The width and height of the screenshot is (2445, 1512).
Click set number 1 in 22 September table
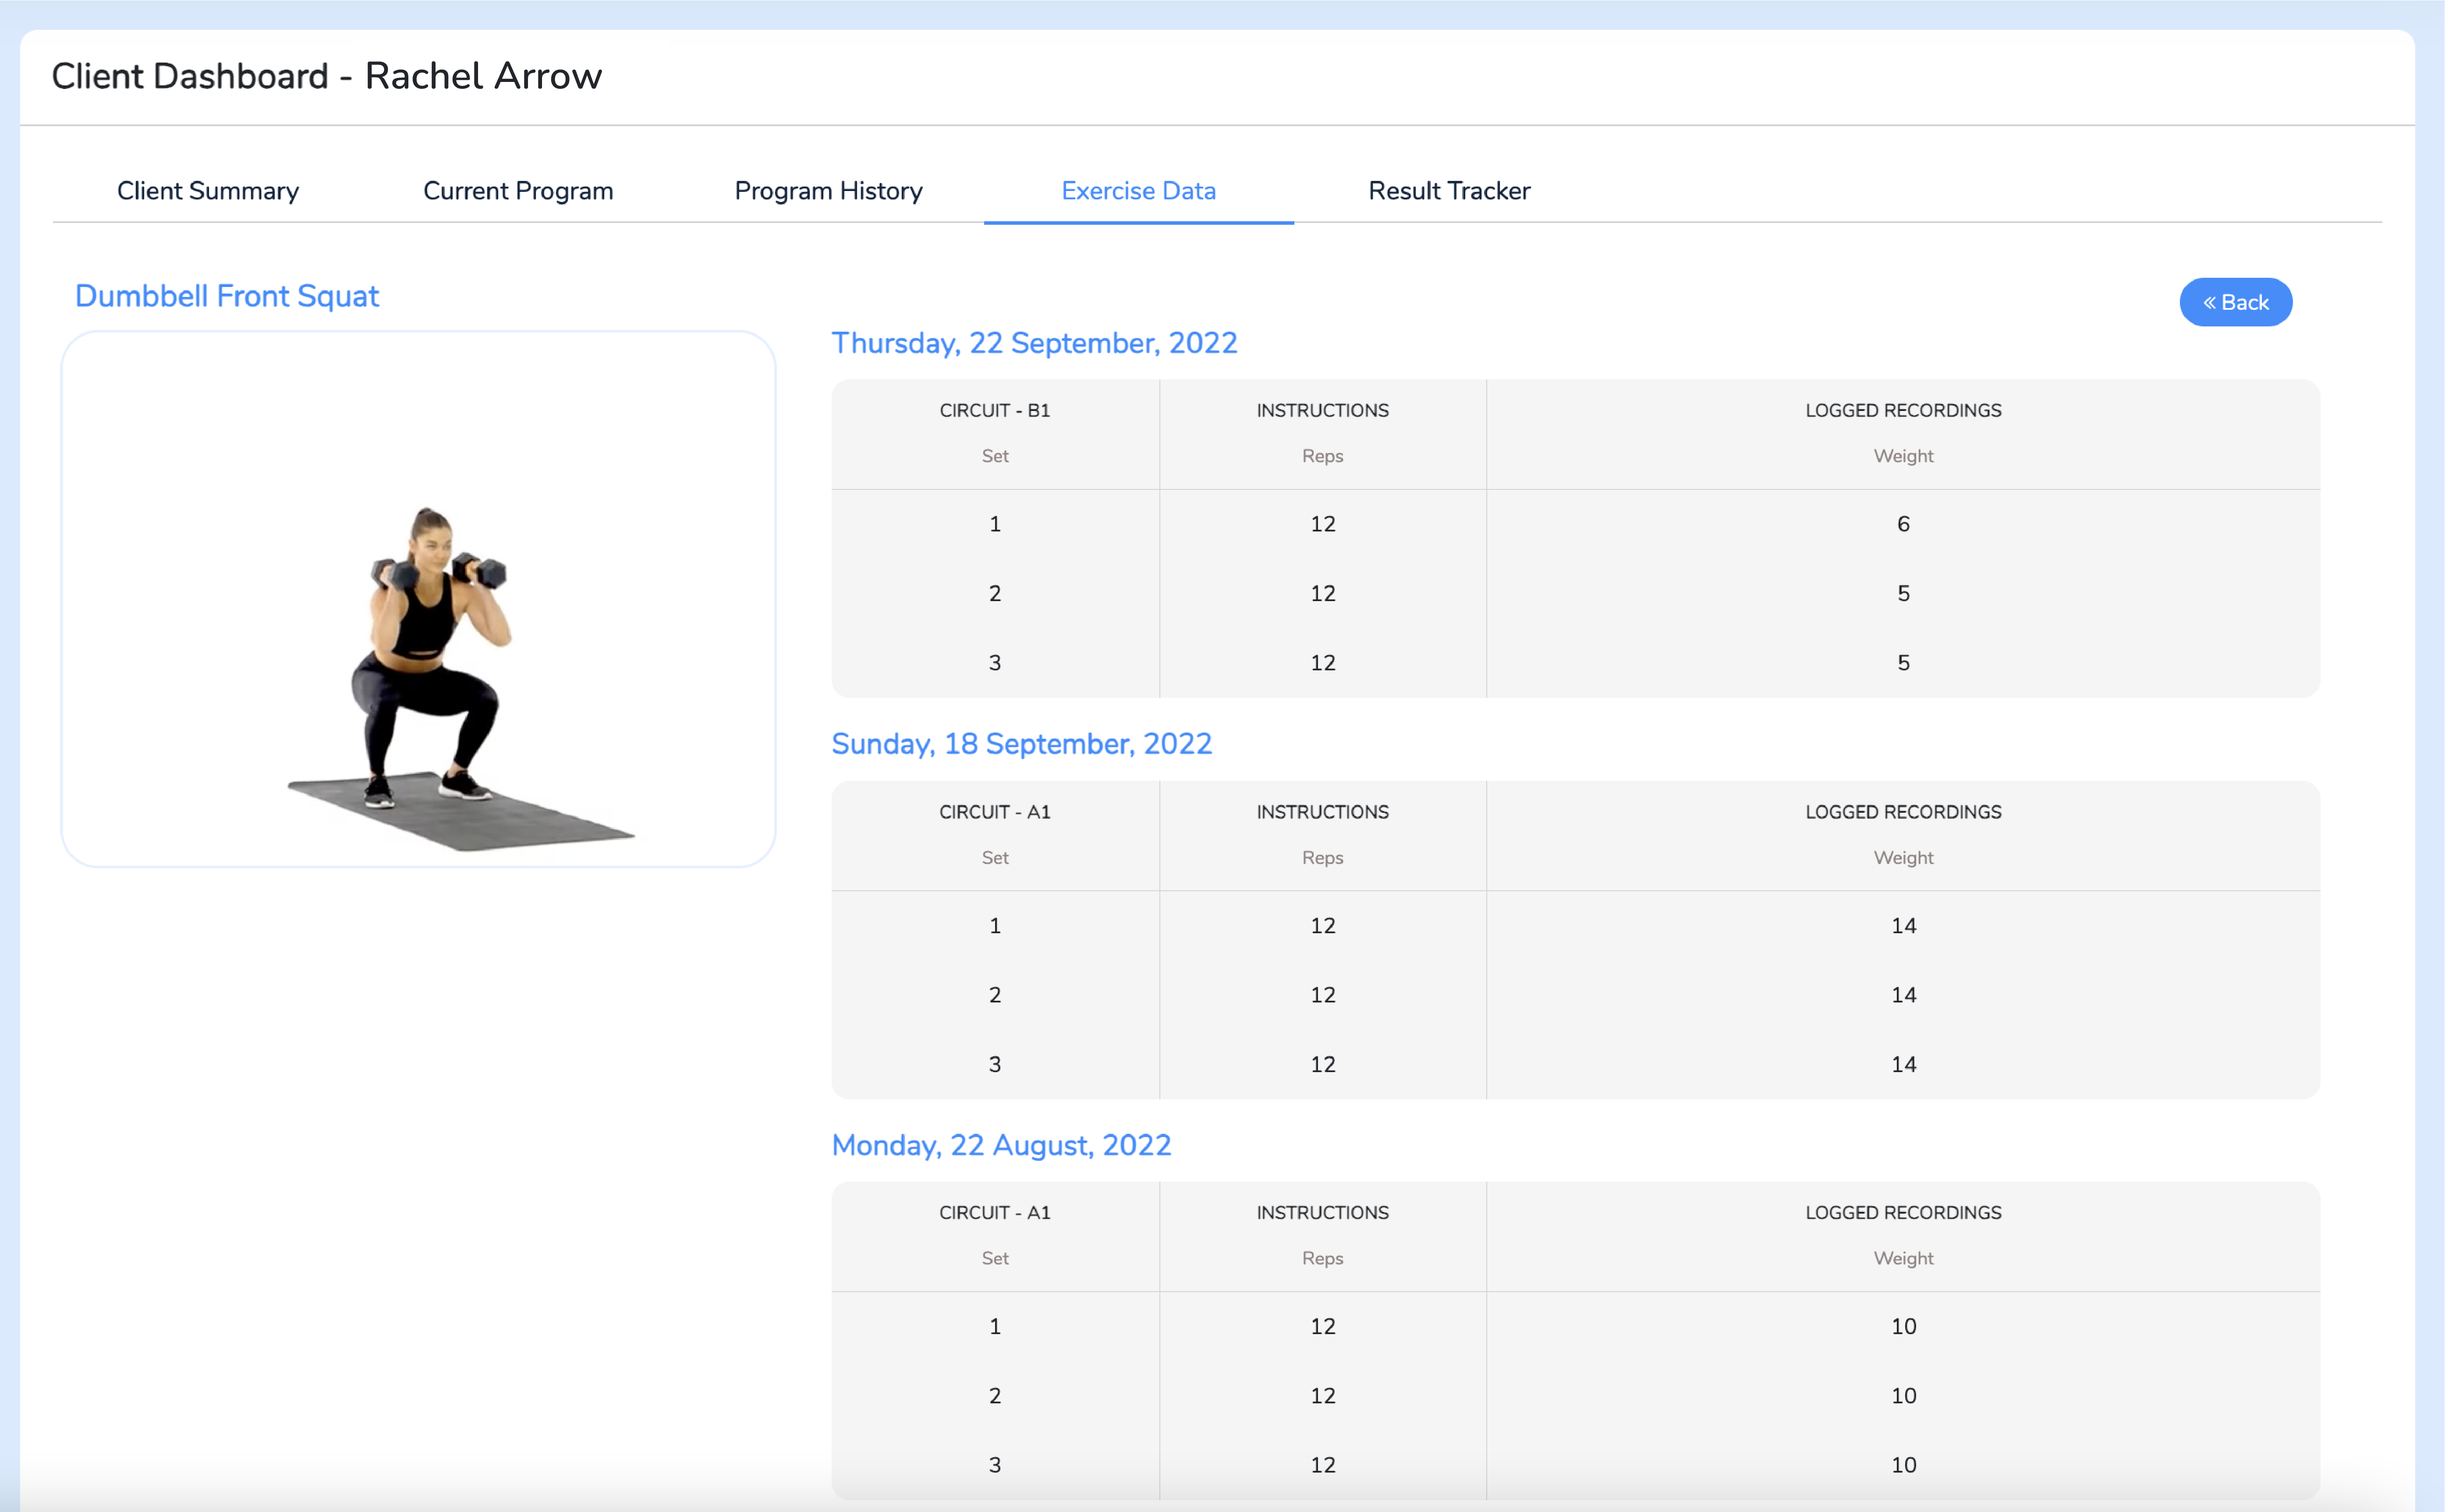click(x=994, y=524)
